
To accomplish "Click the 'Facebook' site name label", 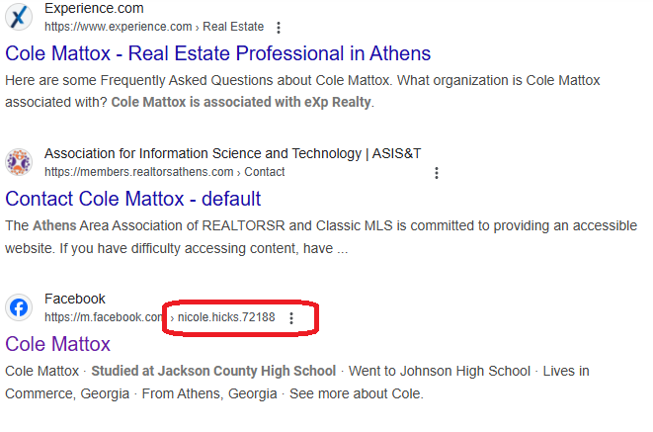I will pos(75,299).
